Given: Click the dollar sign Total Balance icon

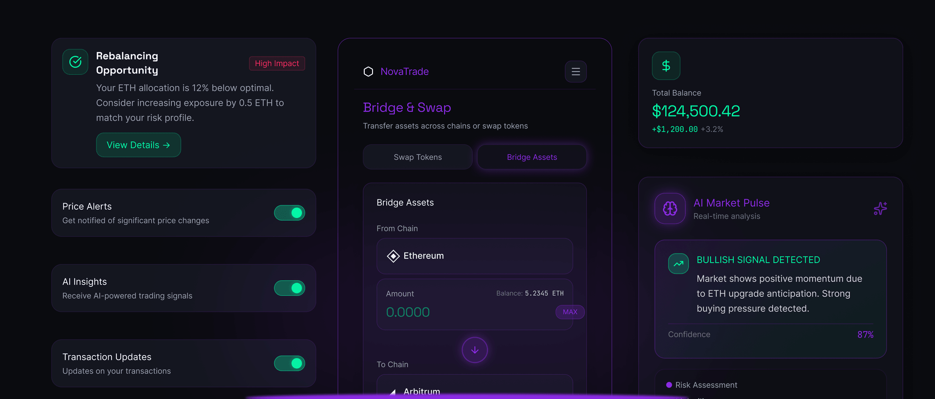Looking at the screenshot, I should 666,66.
